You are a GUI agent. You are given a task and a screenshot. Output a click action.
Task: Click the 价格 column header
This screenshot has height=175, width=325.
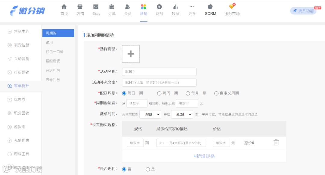[217, 129]
